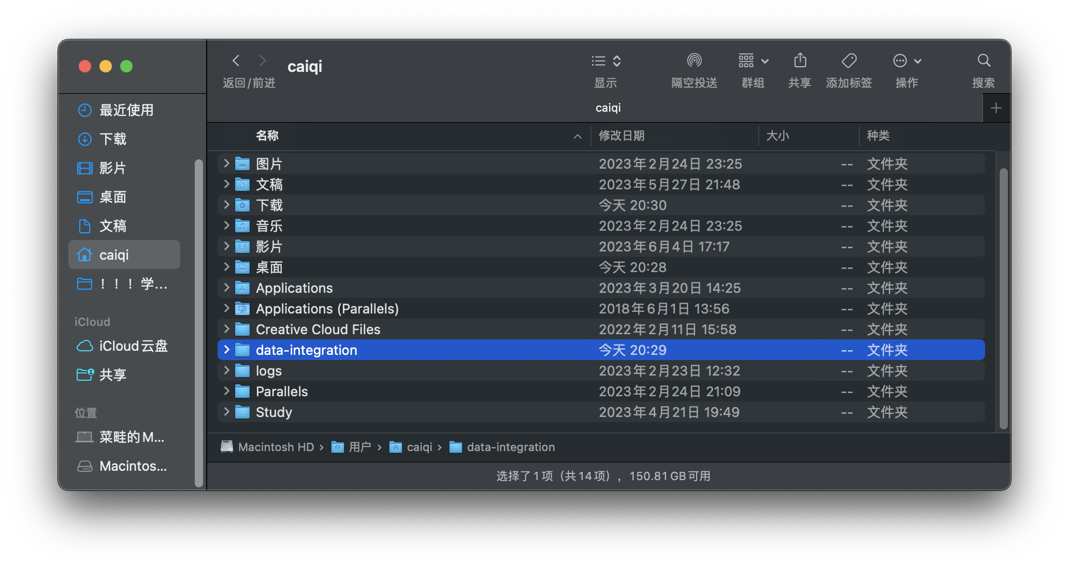
Task: Sort by the Date Modified column header
Action: (622, 136)
